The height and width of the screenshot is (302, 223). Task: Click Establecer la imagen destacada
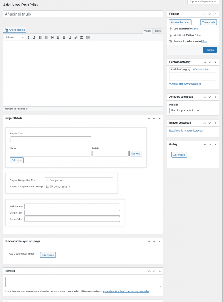coord(186,131)
